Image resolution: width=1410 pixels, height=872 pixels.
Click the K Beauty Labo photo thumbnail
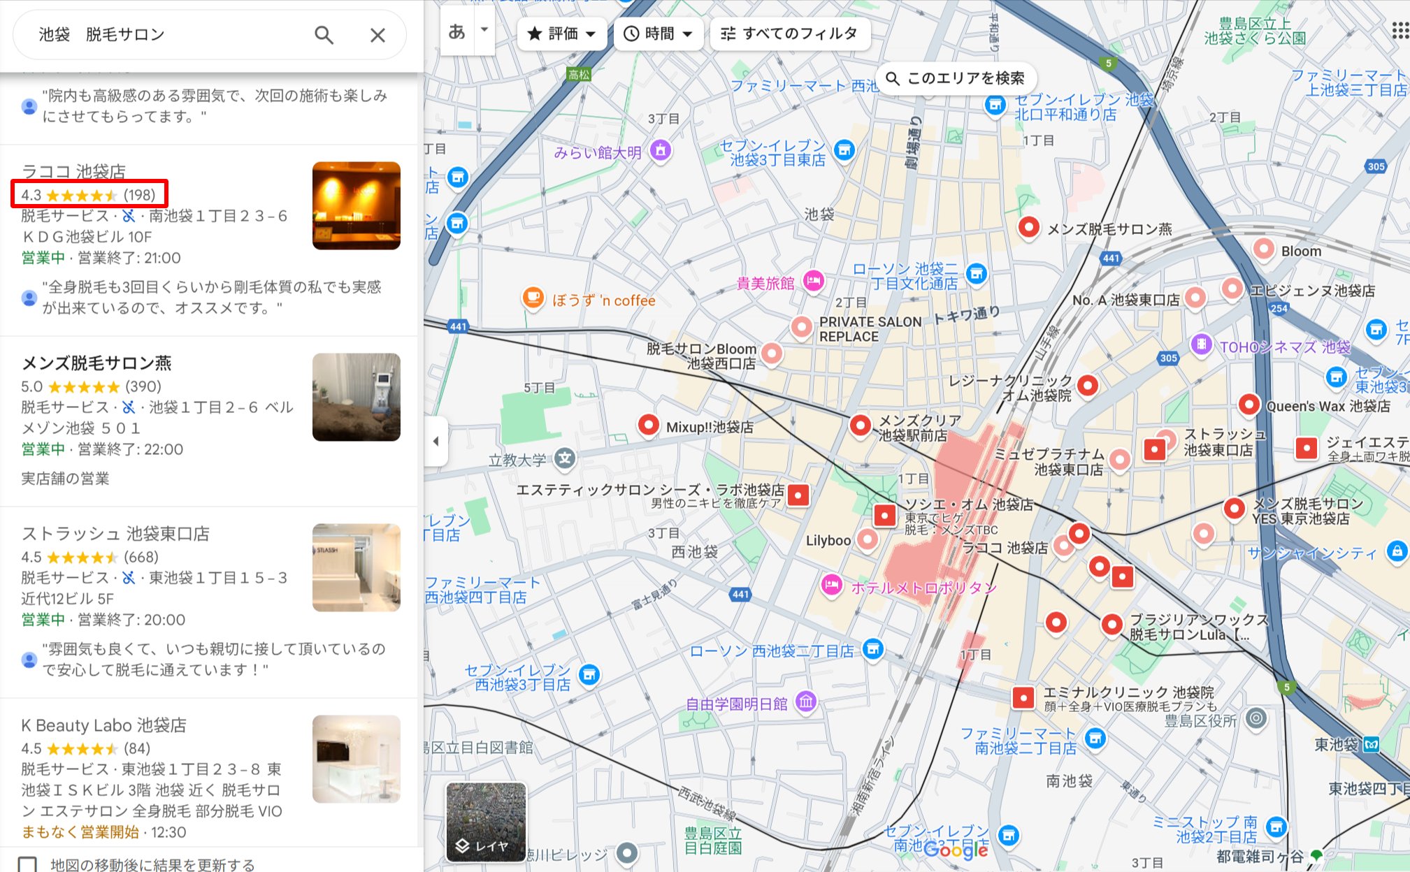coord(357,759)
